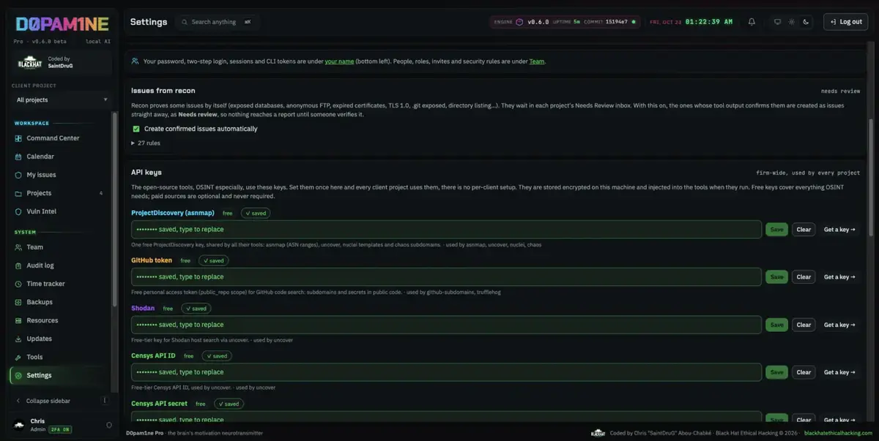Get a key for Shodan
The height and width of the screenshot is (441, 879).
[x=839, y=325]
